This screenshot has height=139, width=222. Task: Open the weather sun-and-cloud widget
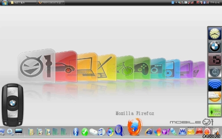click(x=215, y=98)
